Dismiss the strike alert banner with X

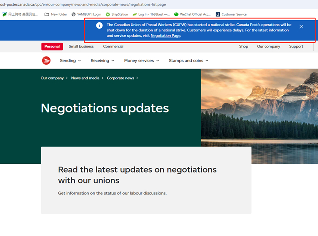[301, 27]
